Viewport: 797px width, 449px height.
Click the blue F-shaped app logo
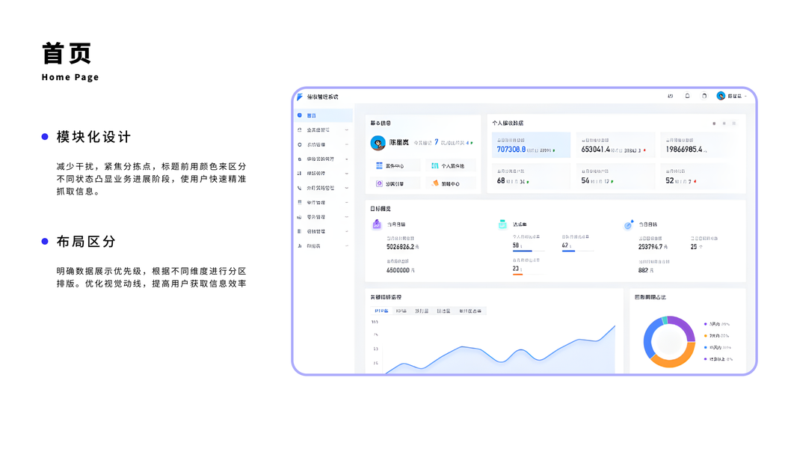pos(300,97)
